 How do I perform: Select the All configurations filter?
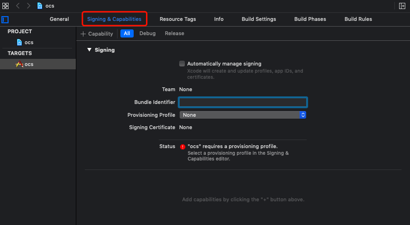[127, 34]
